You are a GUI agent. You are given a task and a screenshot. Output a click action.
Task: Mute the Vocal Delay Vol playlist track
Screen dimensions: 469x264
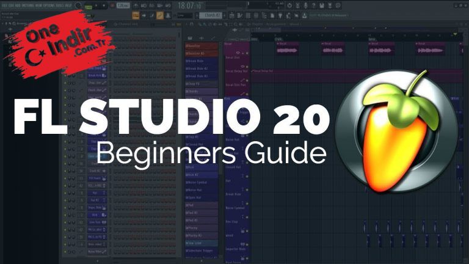click(x=247, y=81)
